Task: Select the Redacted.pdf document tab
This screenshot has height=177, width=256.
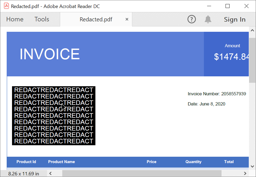Action: pyautogui.click(x=96, y=19)
